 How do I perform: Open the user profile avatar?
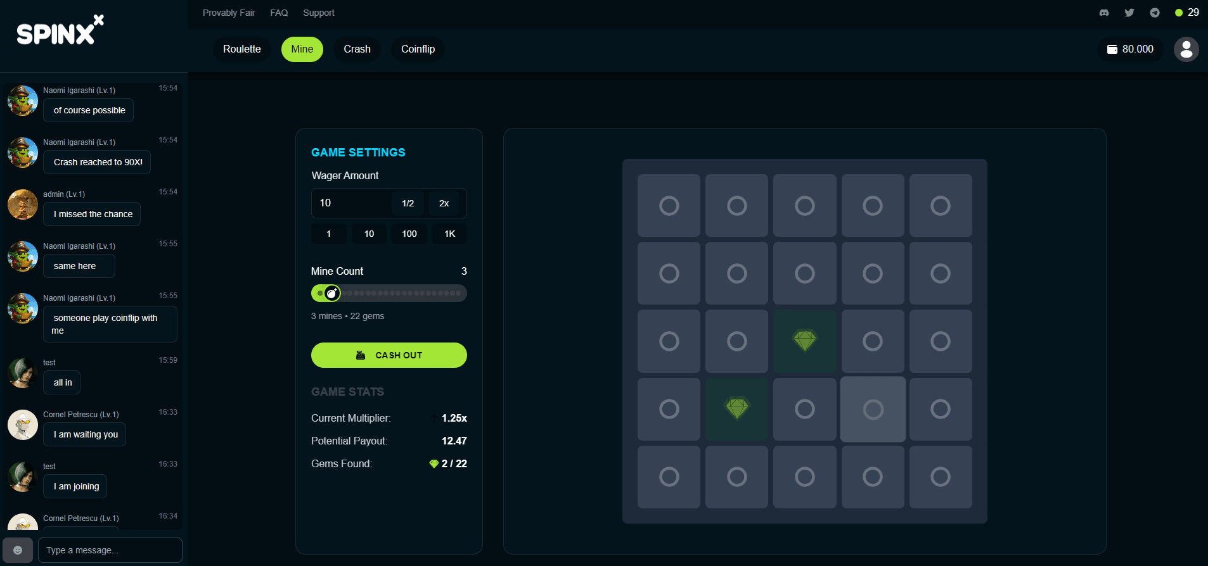click(1186, 49)
